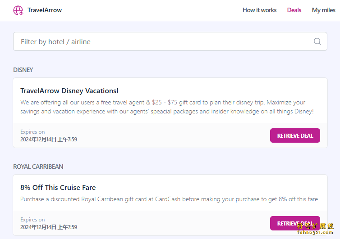Click the Disney deal expiry date
Viewport: 340px width, 239px height.
coord(49,139)
